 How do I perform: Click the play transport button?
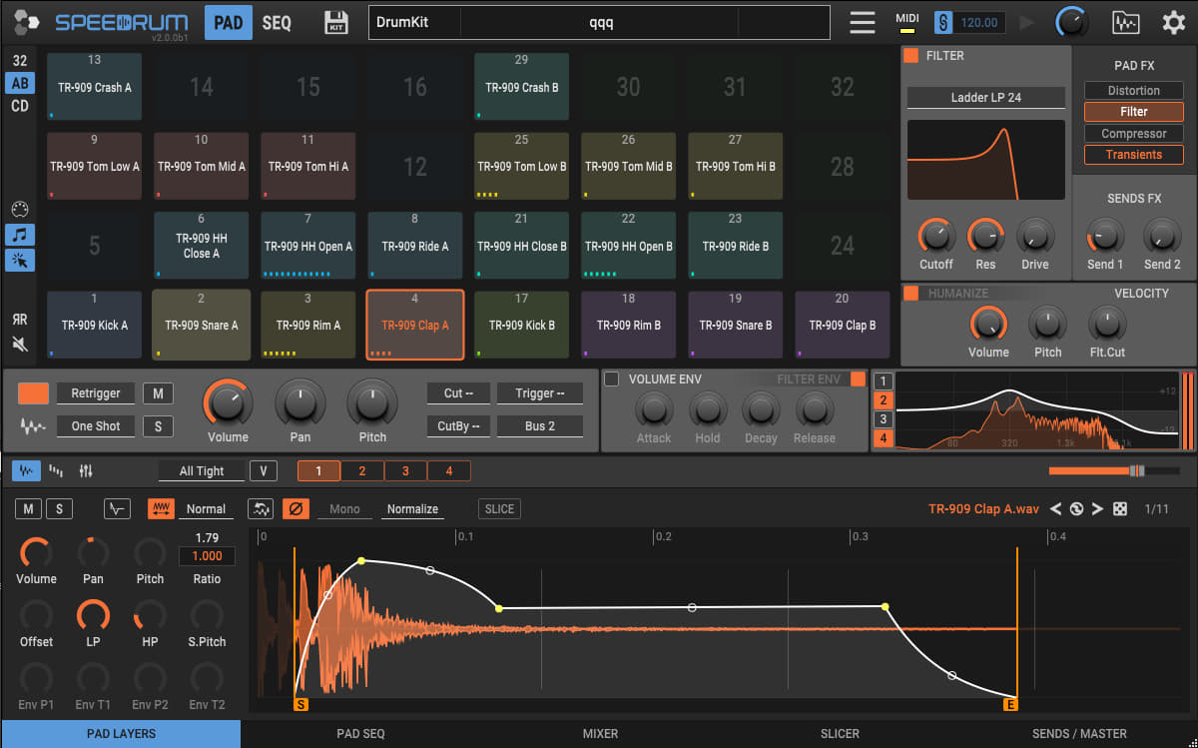coord(1027,22)
